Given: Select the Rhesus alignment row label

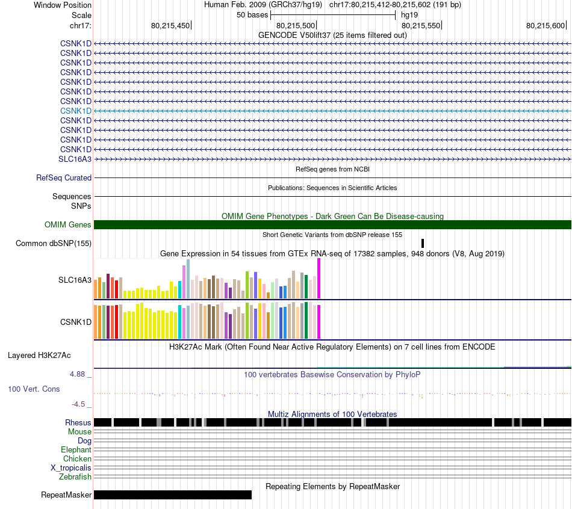Looking at the screenshot, I should [x=78, y=422].
